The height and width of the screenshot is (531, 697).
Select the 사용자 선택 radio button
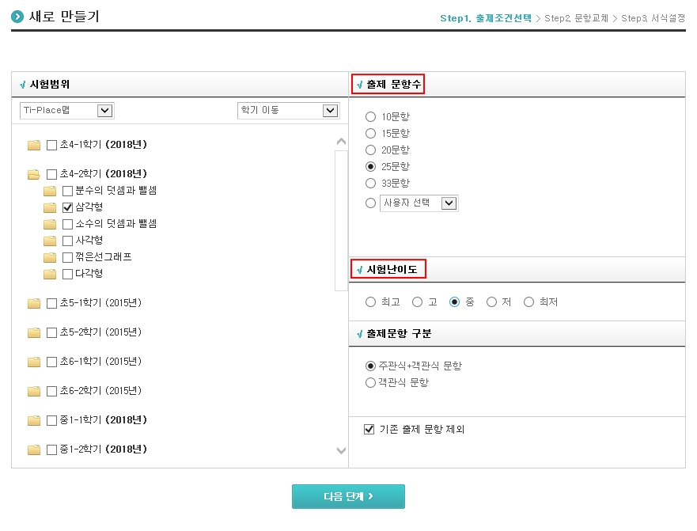pos(370,203)
